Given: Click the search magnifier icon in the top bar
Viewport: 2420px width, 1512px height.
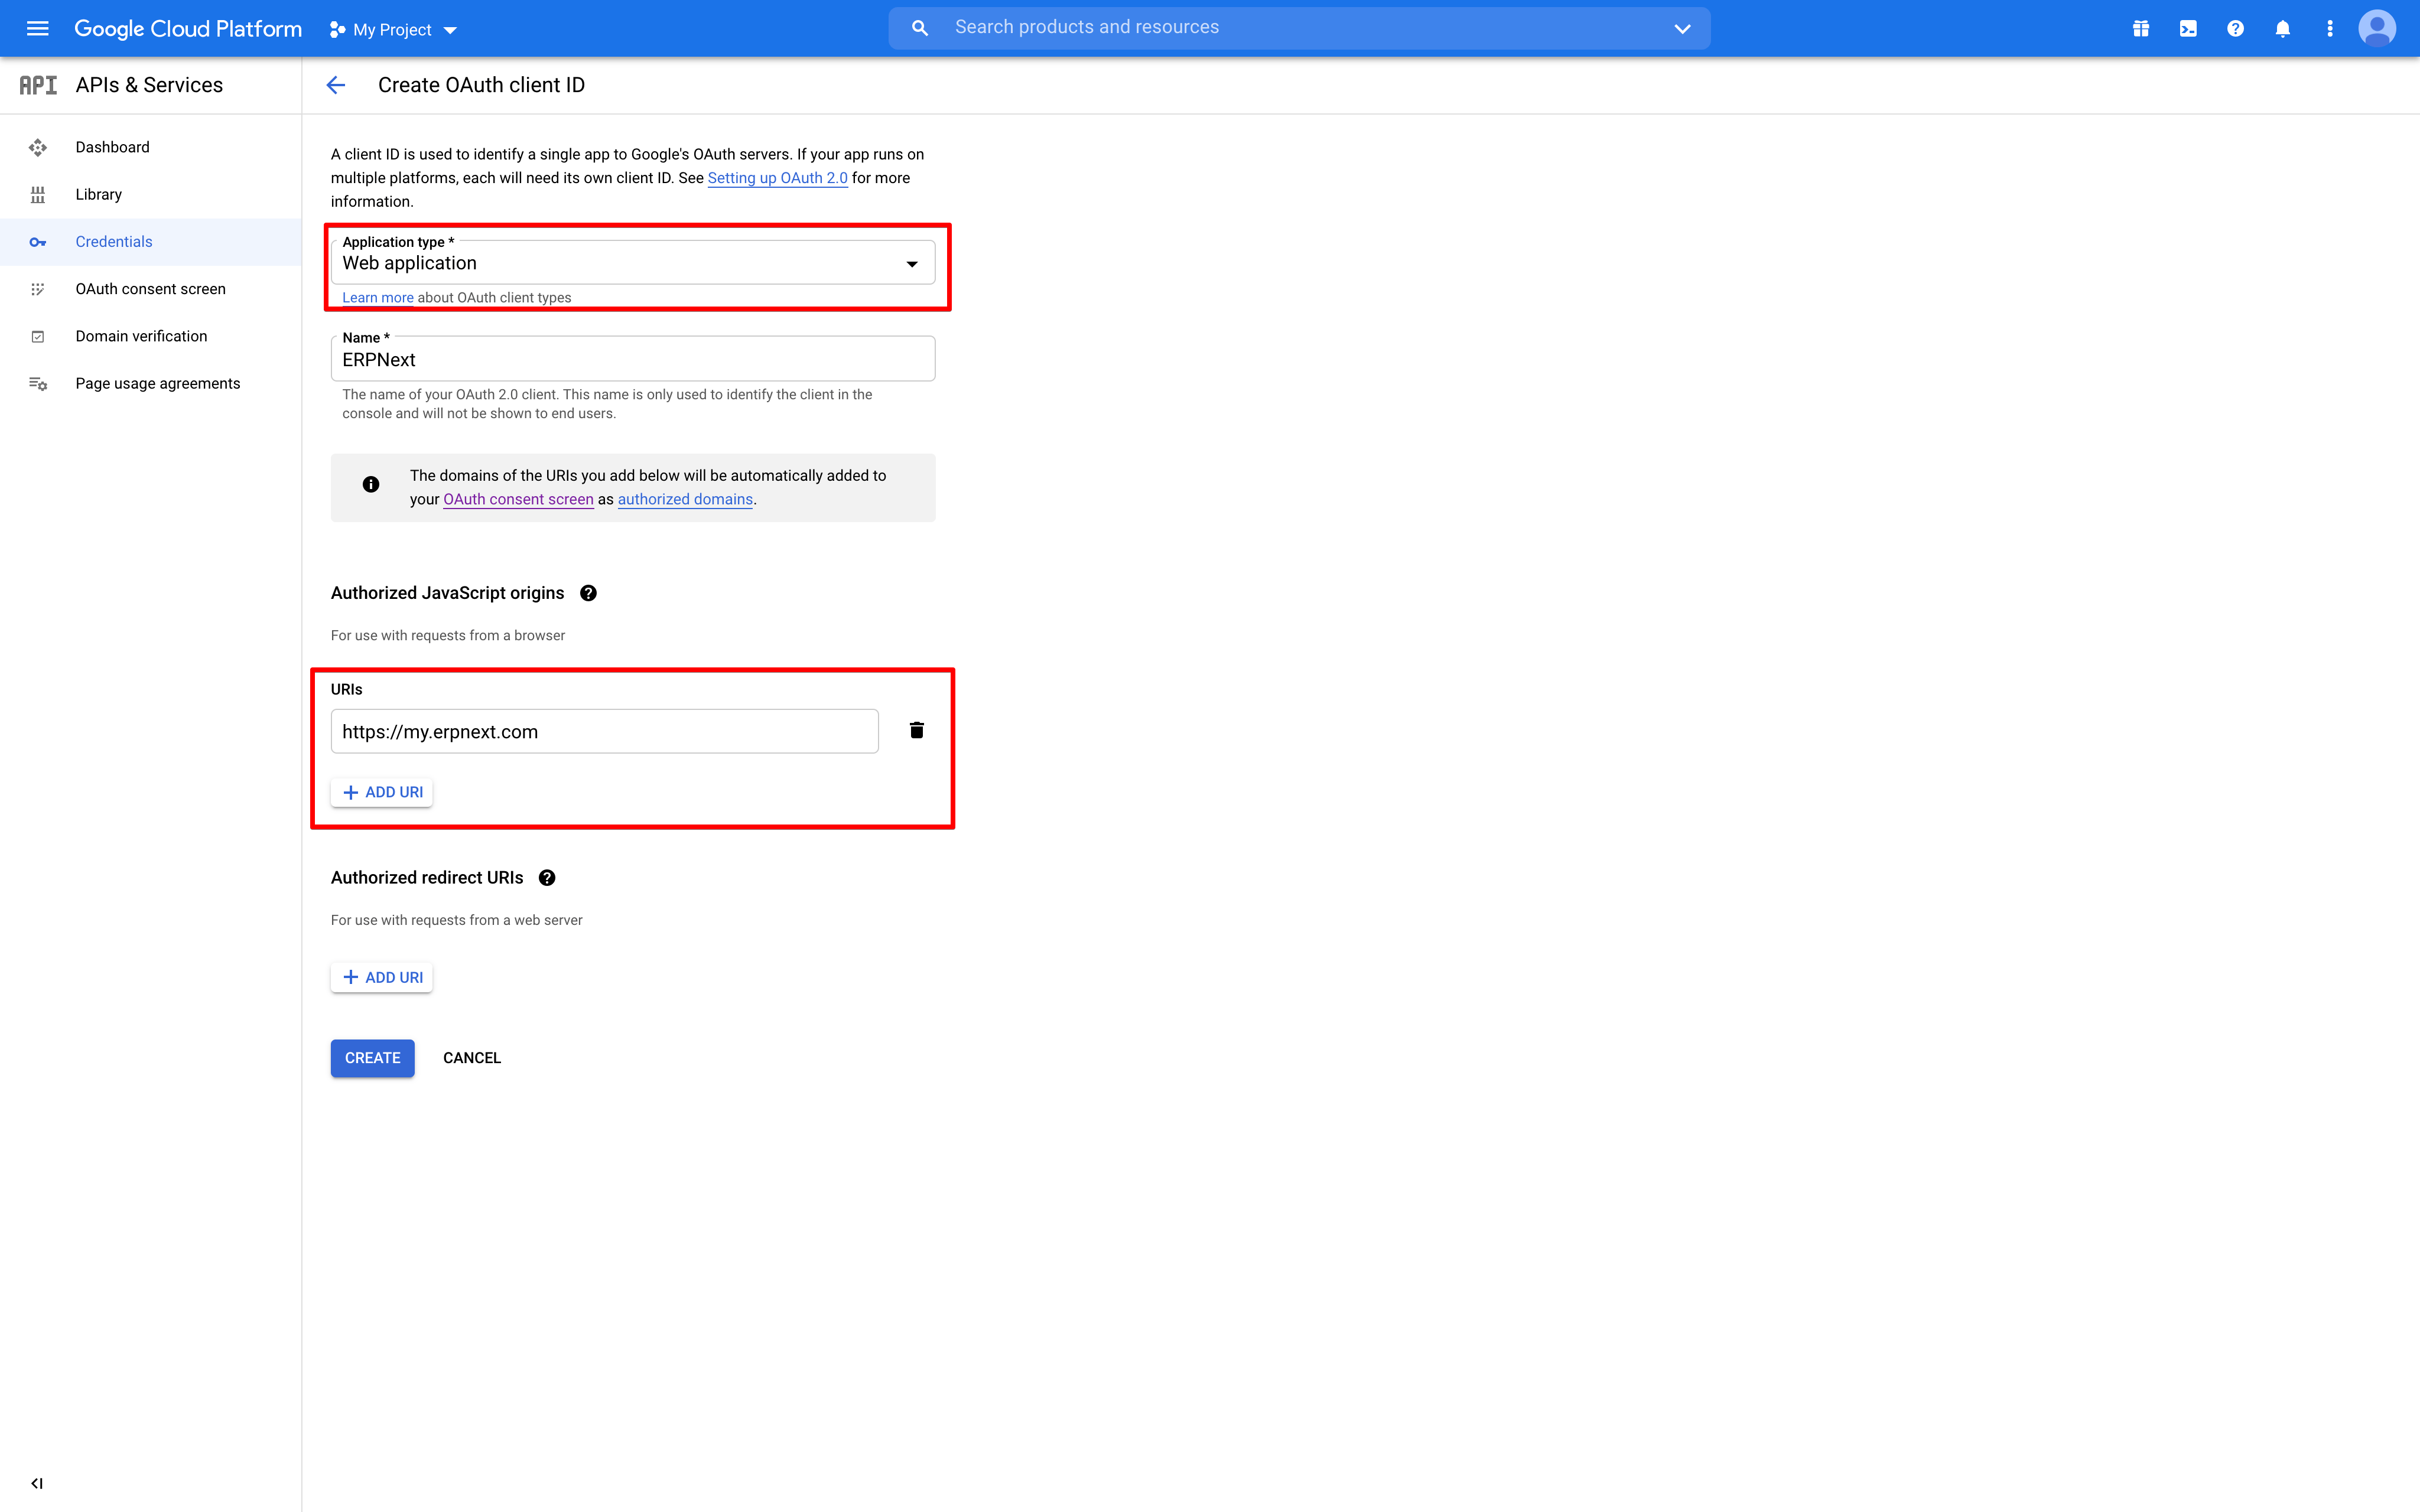Looking at the screenshot, I should 919,27.
